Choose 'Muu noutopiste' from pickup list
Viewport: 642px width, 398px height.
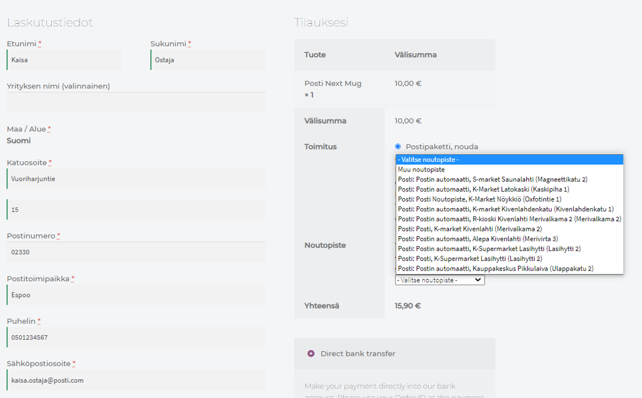tap(510, 170)
